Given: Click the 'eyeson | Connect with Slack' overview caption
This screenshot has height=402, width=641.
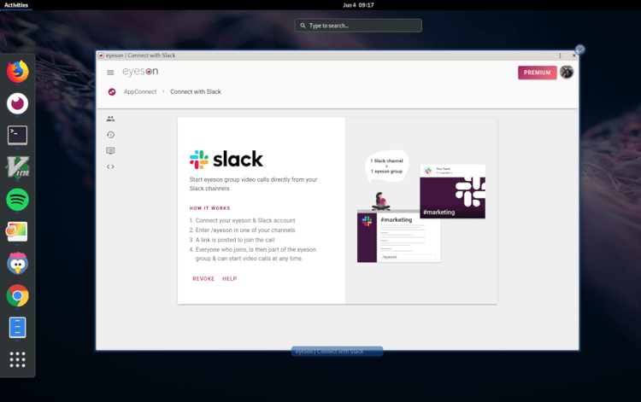Looking at the screenshot, I should [x=338, y=352].
